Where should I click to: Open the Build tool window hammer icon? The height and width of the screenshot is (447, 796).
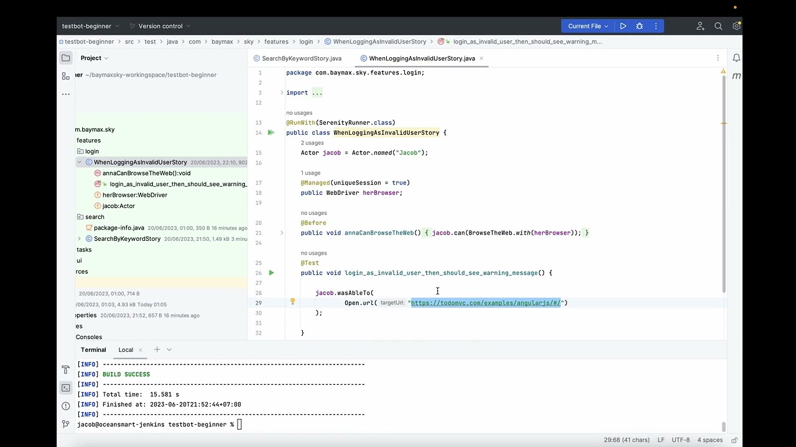(x=65, y=369)
